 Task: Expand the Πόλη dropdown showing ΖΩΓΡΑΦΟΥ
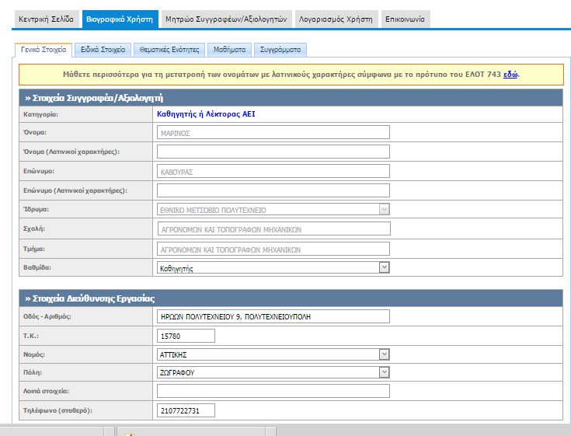(x=273, y=372)
